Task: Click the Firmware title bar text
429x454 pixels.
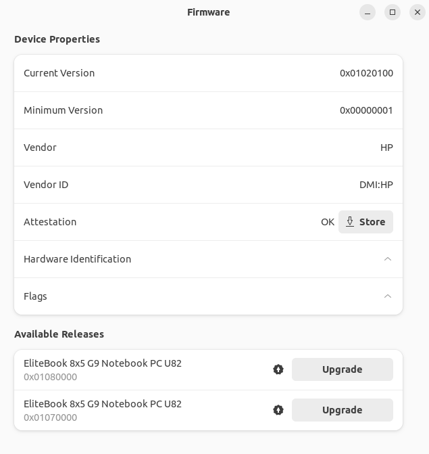Action: pyautogui.click(x=208, y=12)
